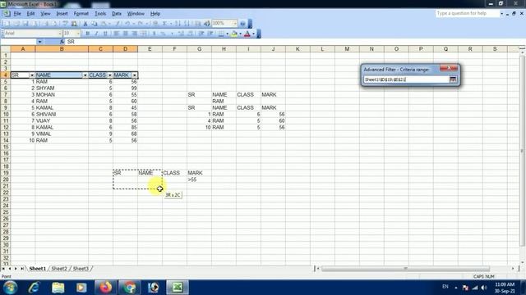Open the Edit menu

31,14
